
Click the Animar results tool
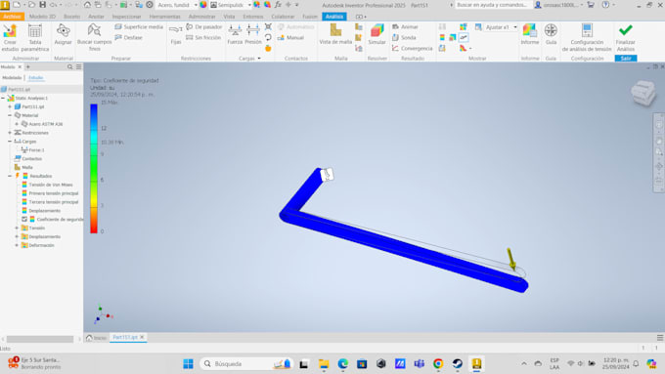(x=406, y=26)
